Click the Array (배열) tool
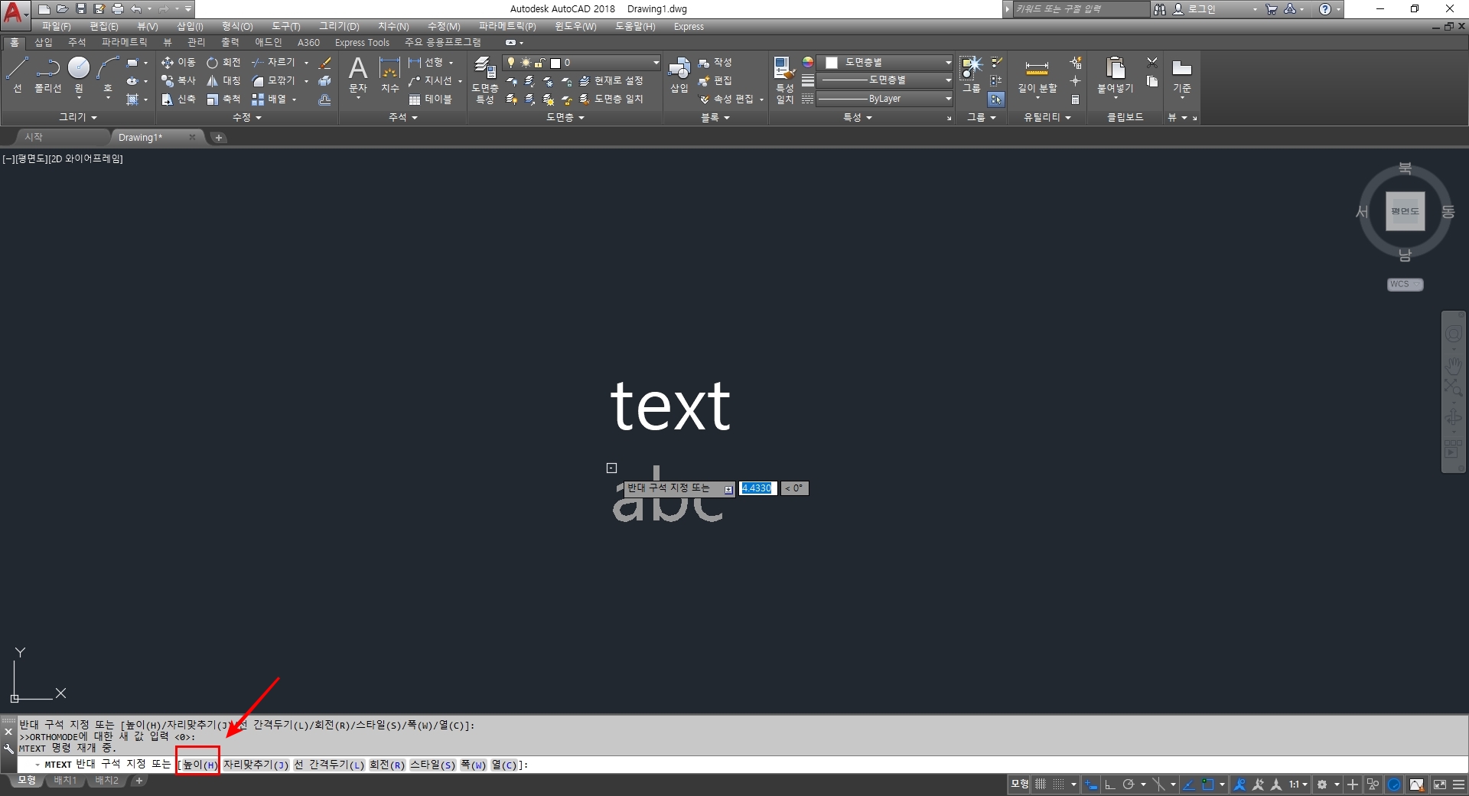 tap(269, 99)
